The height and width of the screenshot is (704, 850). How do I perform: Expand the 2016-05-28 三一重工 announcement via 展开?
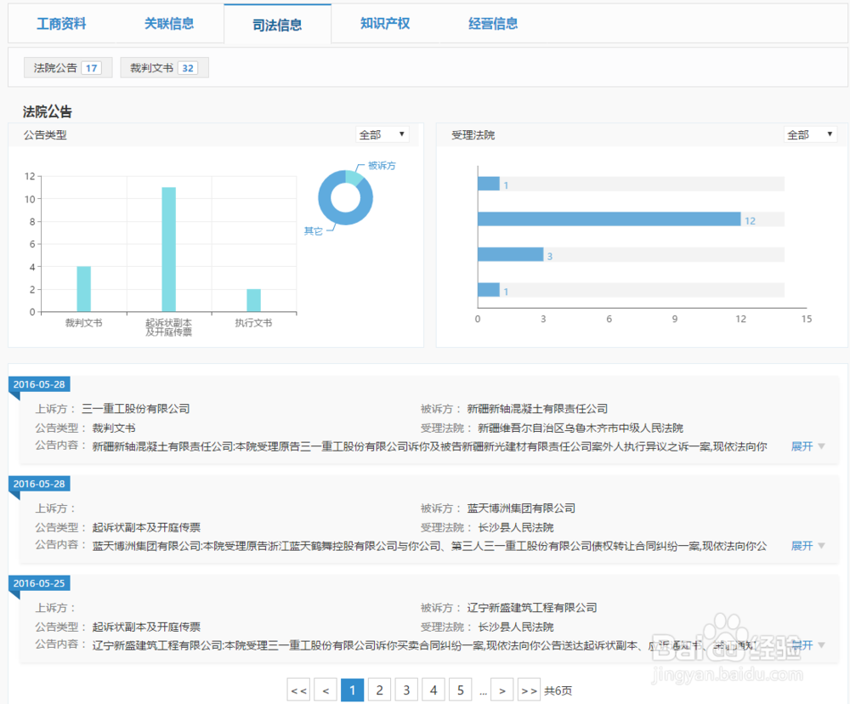(804, 446)
